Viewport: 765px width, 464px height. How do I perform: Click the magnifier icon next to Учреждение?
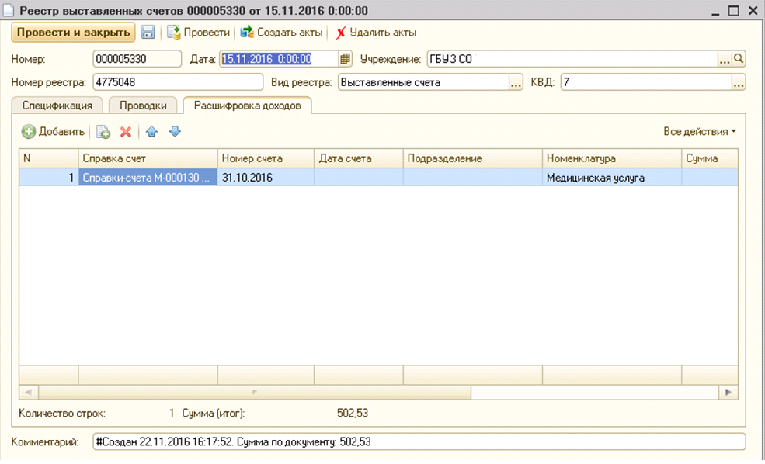(x=739, y=59)
